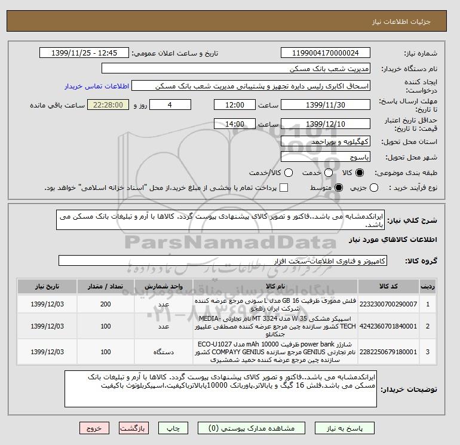Click the نام کالا column header
Image resolution: width=460 pixels, height=445 pixels.
(x=275, y=286)
